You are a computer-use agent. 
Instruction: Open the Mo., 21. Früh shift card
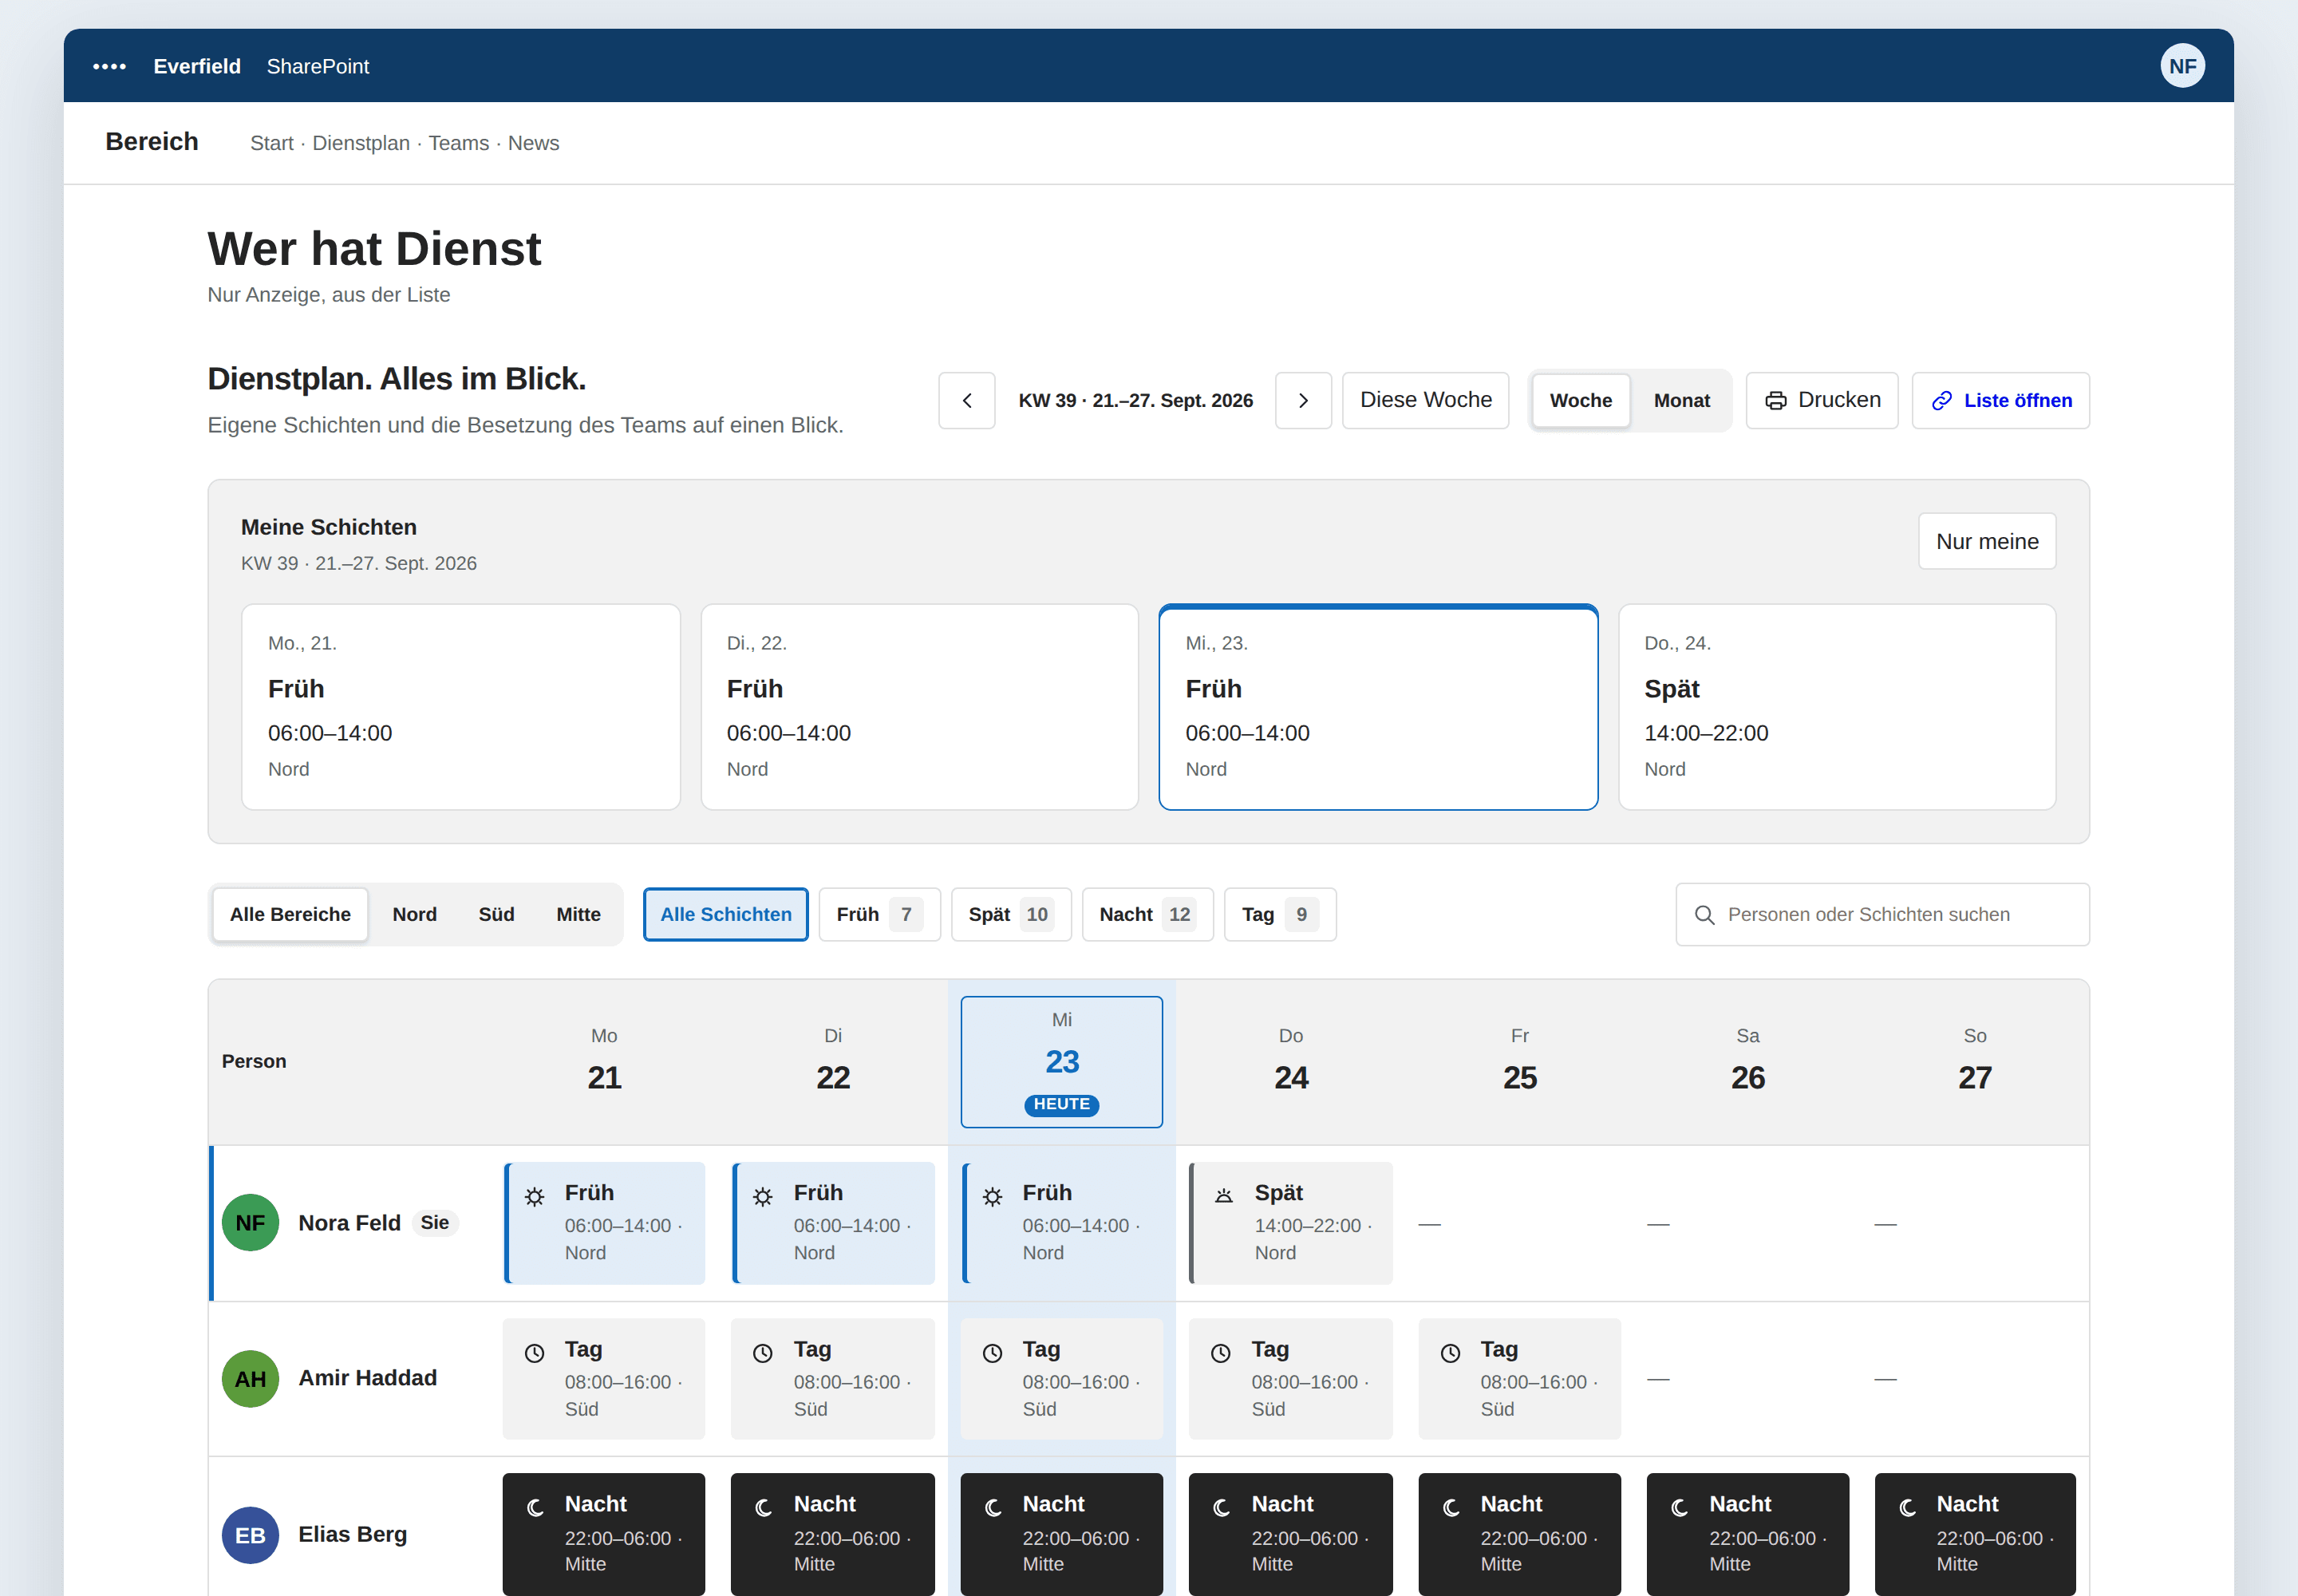(460, 706)
